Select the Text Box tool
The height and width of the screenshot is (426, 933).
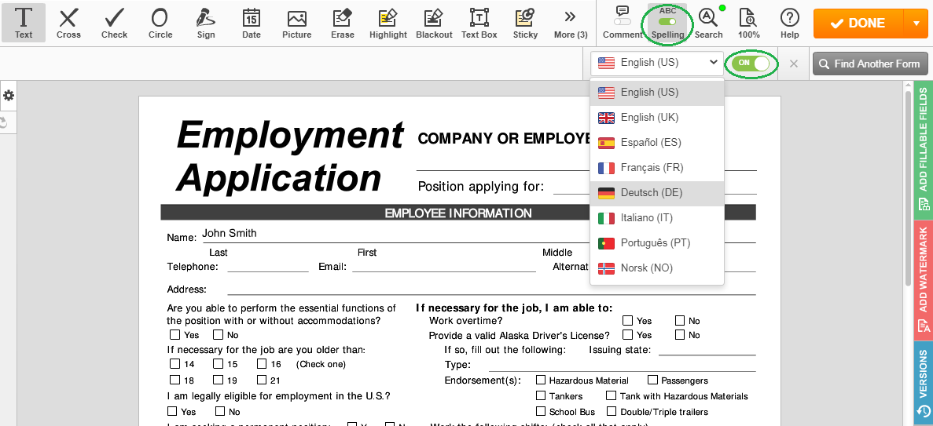pos(479,24)
